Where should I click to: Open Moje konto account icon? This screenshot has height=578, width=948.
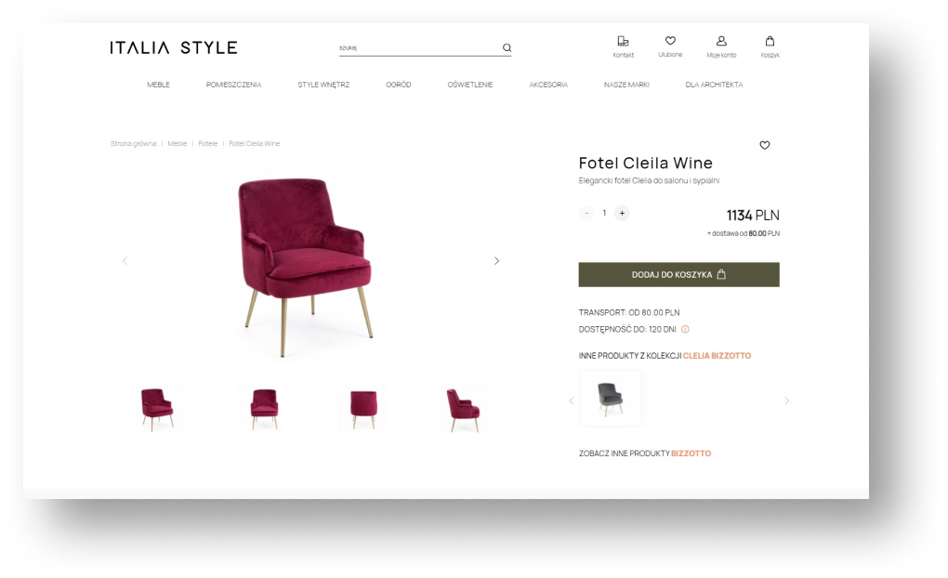coord(721,41)
